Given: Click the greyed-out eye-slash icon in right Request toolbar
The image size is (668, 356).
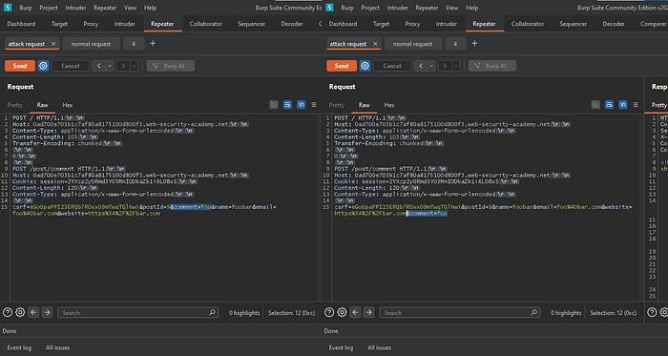Looking at the screenshot, I should pyautogui.click(x=595, y=105).
